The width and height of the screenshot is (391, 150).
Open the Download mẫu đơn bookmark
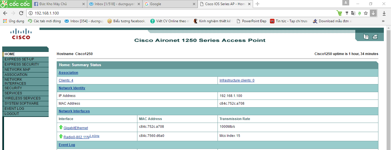point(333,21)
